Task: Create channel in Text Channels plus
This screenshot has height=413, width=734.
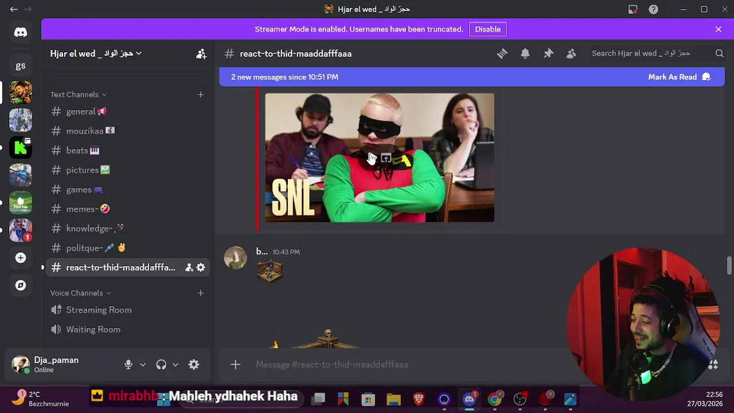Action: (x=201, y=95)
